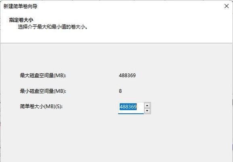Image resolution: width=233 pixels, height=162 pixels.
Task: Increase volume size with the up arrow
Action: click(147, 106)
